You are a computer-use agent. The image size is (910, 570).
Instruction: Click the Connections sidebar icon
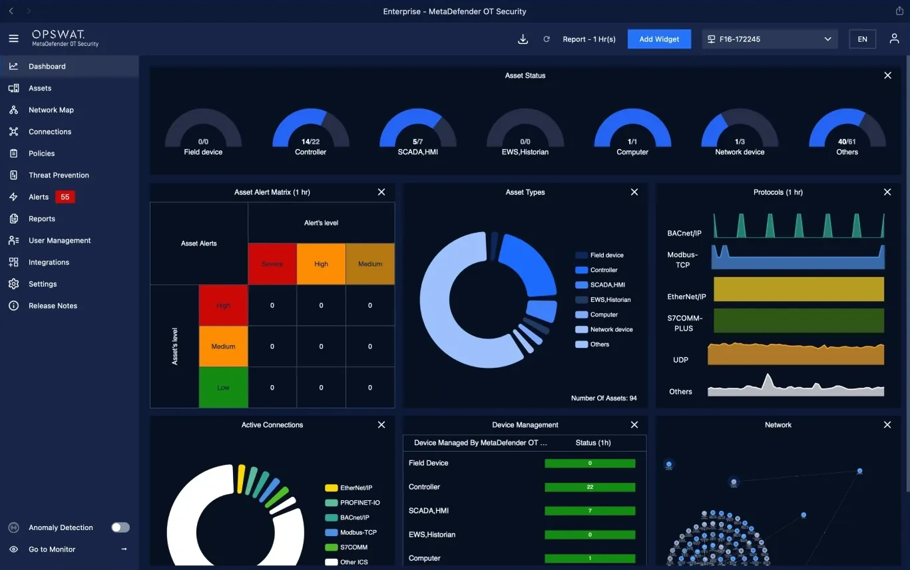point(13,132)
